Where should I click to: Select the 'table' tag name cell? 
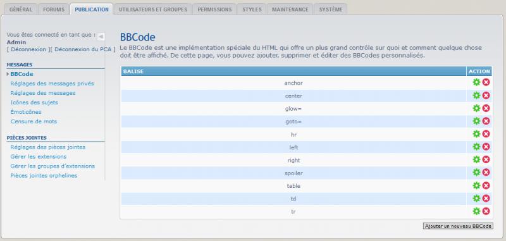click(293, 186)
